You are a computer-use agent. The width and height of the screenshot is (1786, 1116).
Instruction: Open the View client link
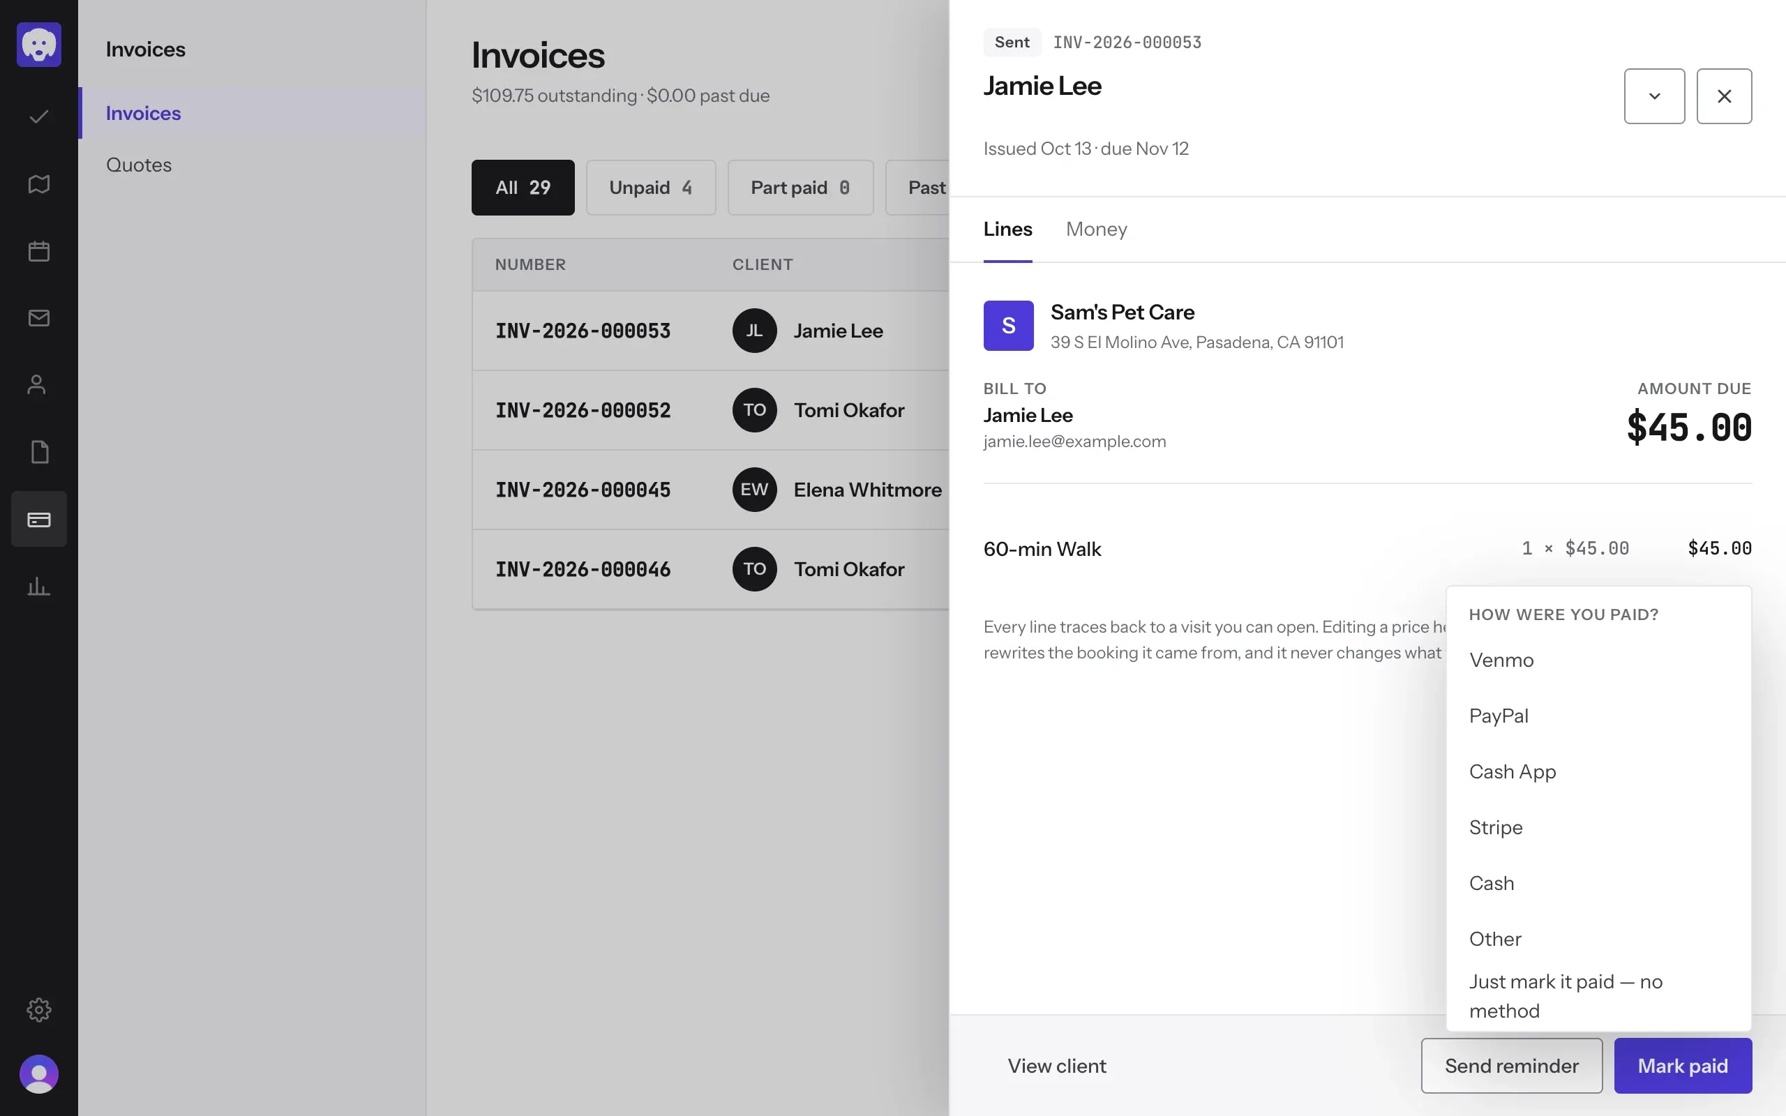pyautogui.click(x=1057, y=1066)
